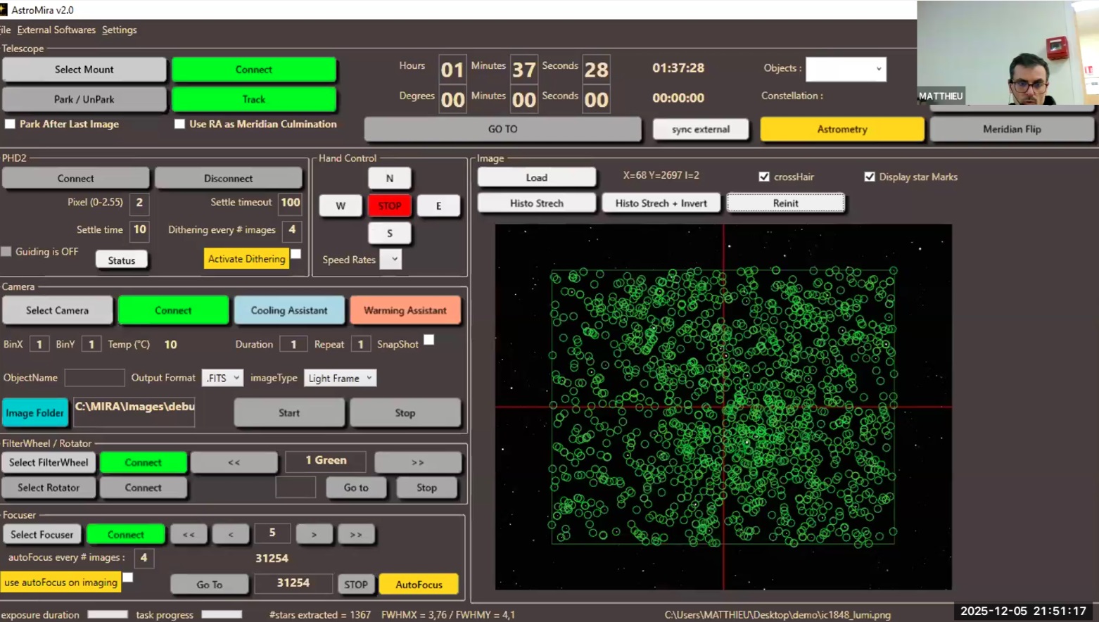Click the ObjectName input field
The height and width of the screenshot is (622, 1099).
coord(94,378)
